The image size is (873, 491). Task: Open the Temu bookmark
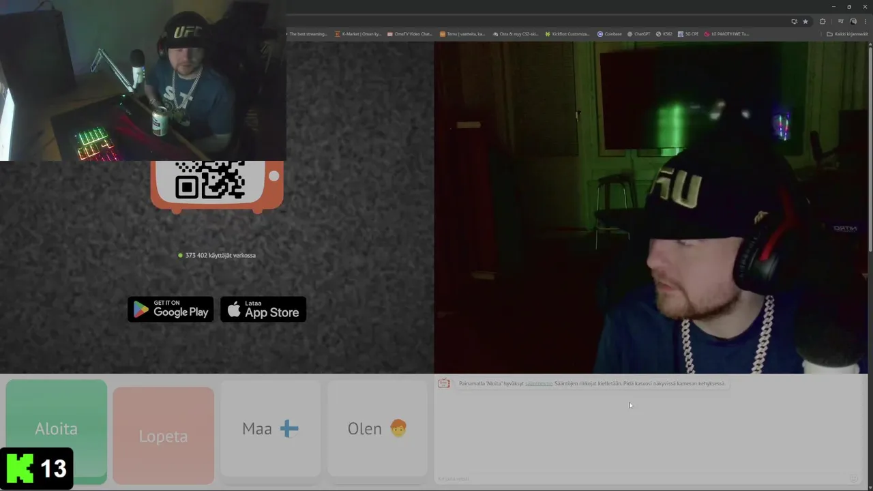point(462,34)
